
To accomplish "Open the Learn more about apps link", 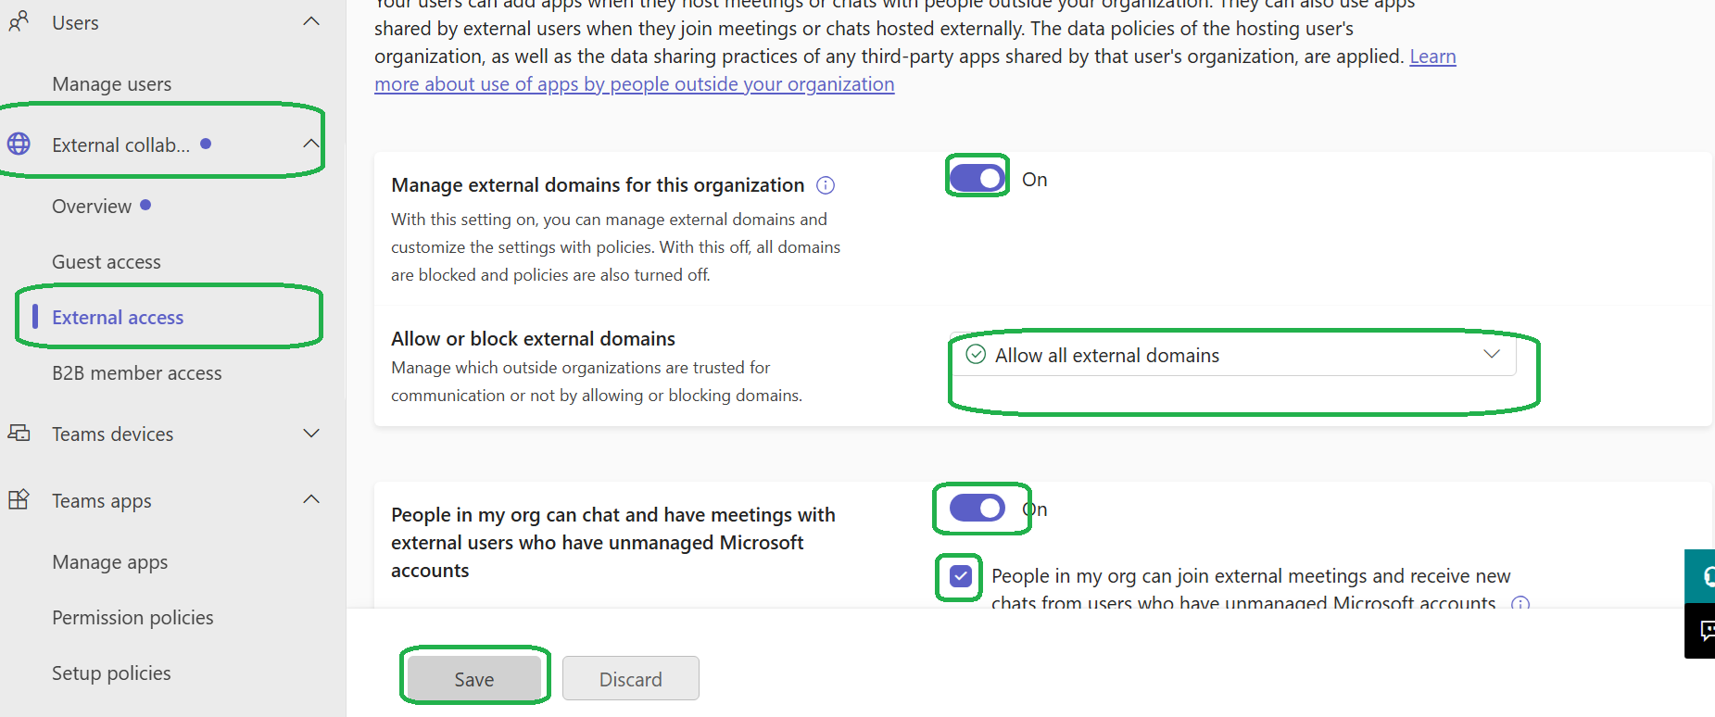I will [635, 84].
